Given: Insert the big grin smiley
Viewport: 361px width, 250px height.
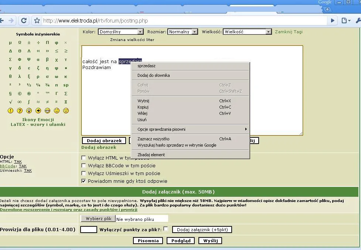Looking at the screenshot, I should tap(47, 110).
